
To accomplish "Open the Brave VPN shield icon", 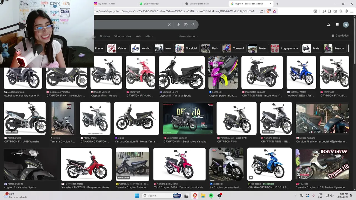I will (346, 11).
